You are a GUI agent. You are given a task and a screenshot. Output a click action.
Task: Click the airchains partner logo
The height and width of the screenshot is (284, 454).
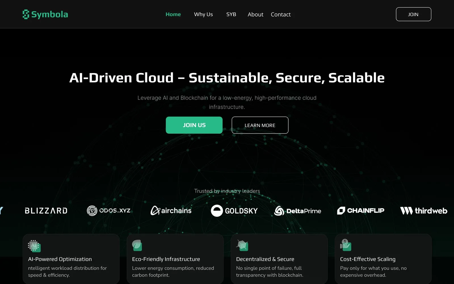pyautogui.click(x=171, y=210)
